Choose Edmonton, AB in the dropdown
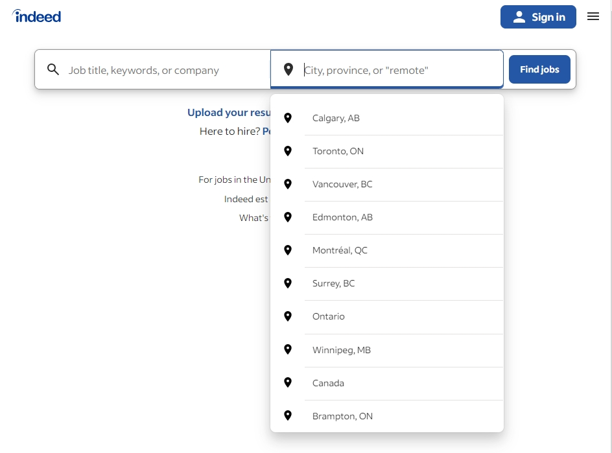The width and height of the screenshot is (612, 453). (342, 217)
